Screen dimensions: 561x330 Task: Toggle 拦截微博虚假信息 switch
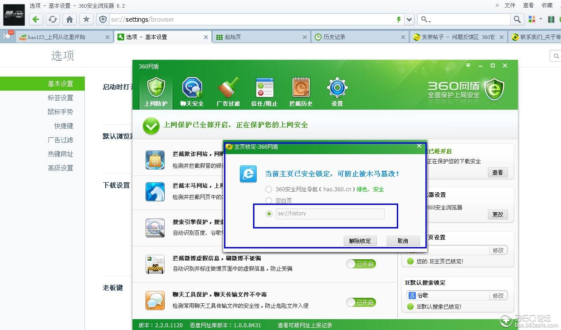361,264
